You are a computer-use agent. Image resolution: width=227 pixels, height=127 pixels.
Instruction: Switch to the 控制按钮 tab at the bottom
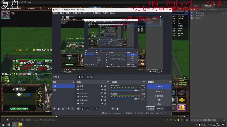(151, 109)
